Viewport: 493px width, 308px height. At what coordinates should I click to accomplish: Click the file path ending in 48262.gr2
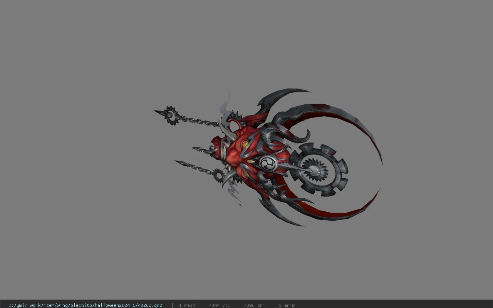[85, 305]
